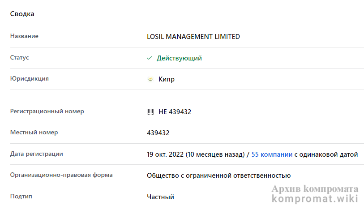This screenshot has height=210, width=364.
Task: Click the date "19 окт. 2022"
Action: click(165, 154)
